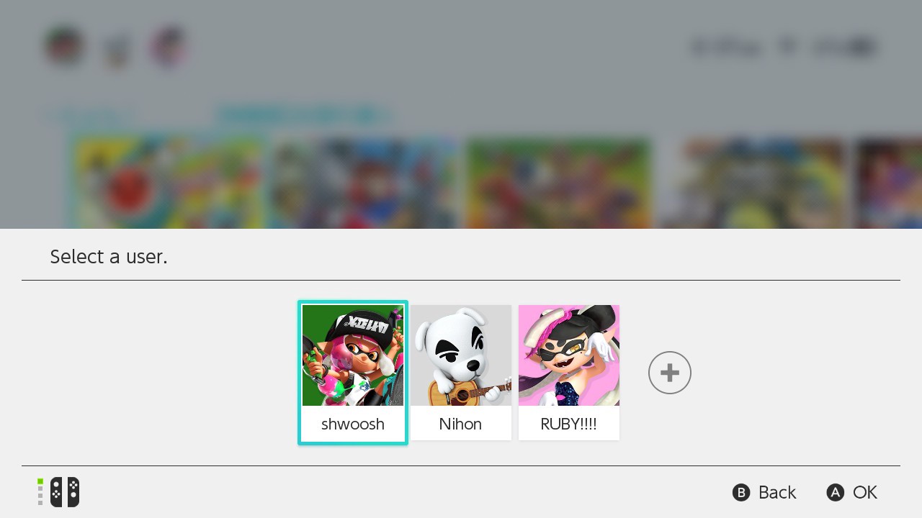Go Back using the bottom-bar label
The height and width of the screenshot is (518, 922).
click(x=777, y=492)
